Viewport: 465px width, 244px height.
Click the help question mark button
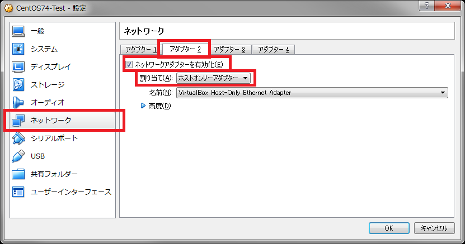427,6
